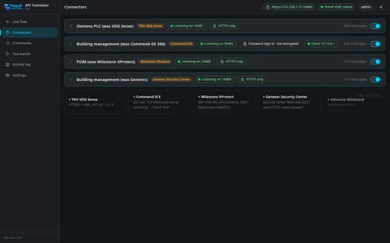
Task: Add a Genetec Security Center connector
Action: coord(289,102)
